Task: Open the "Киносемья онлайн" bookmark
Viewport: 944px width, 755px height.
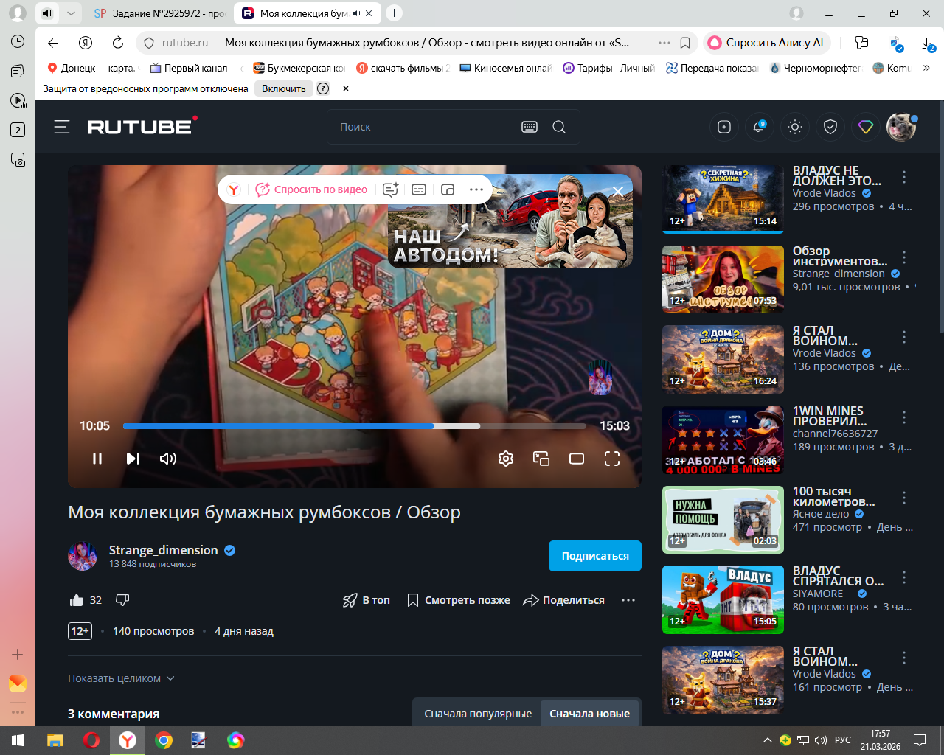Action: (506, 68)
